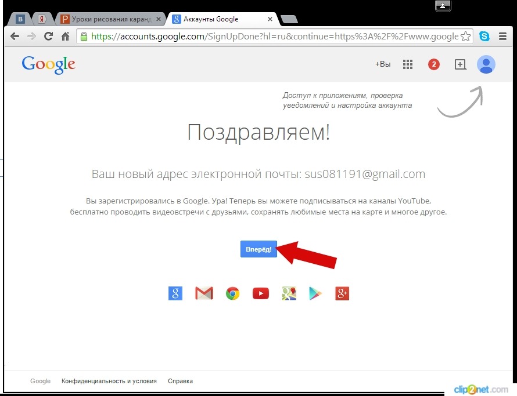Reload the page with the refresh icon
This screenshot has height=396, width=517.
[x=48, y=36]
